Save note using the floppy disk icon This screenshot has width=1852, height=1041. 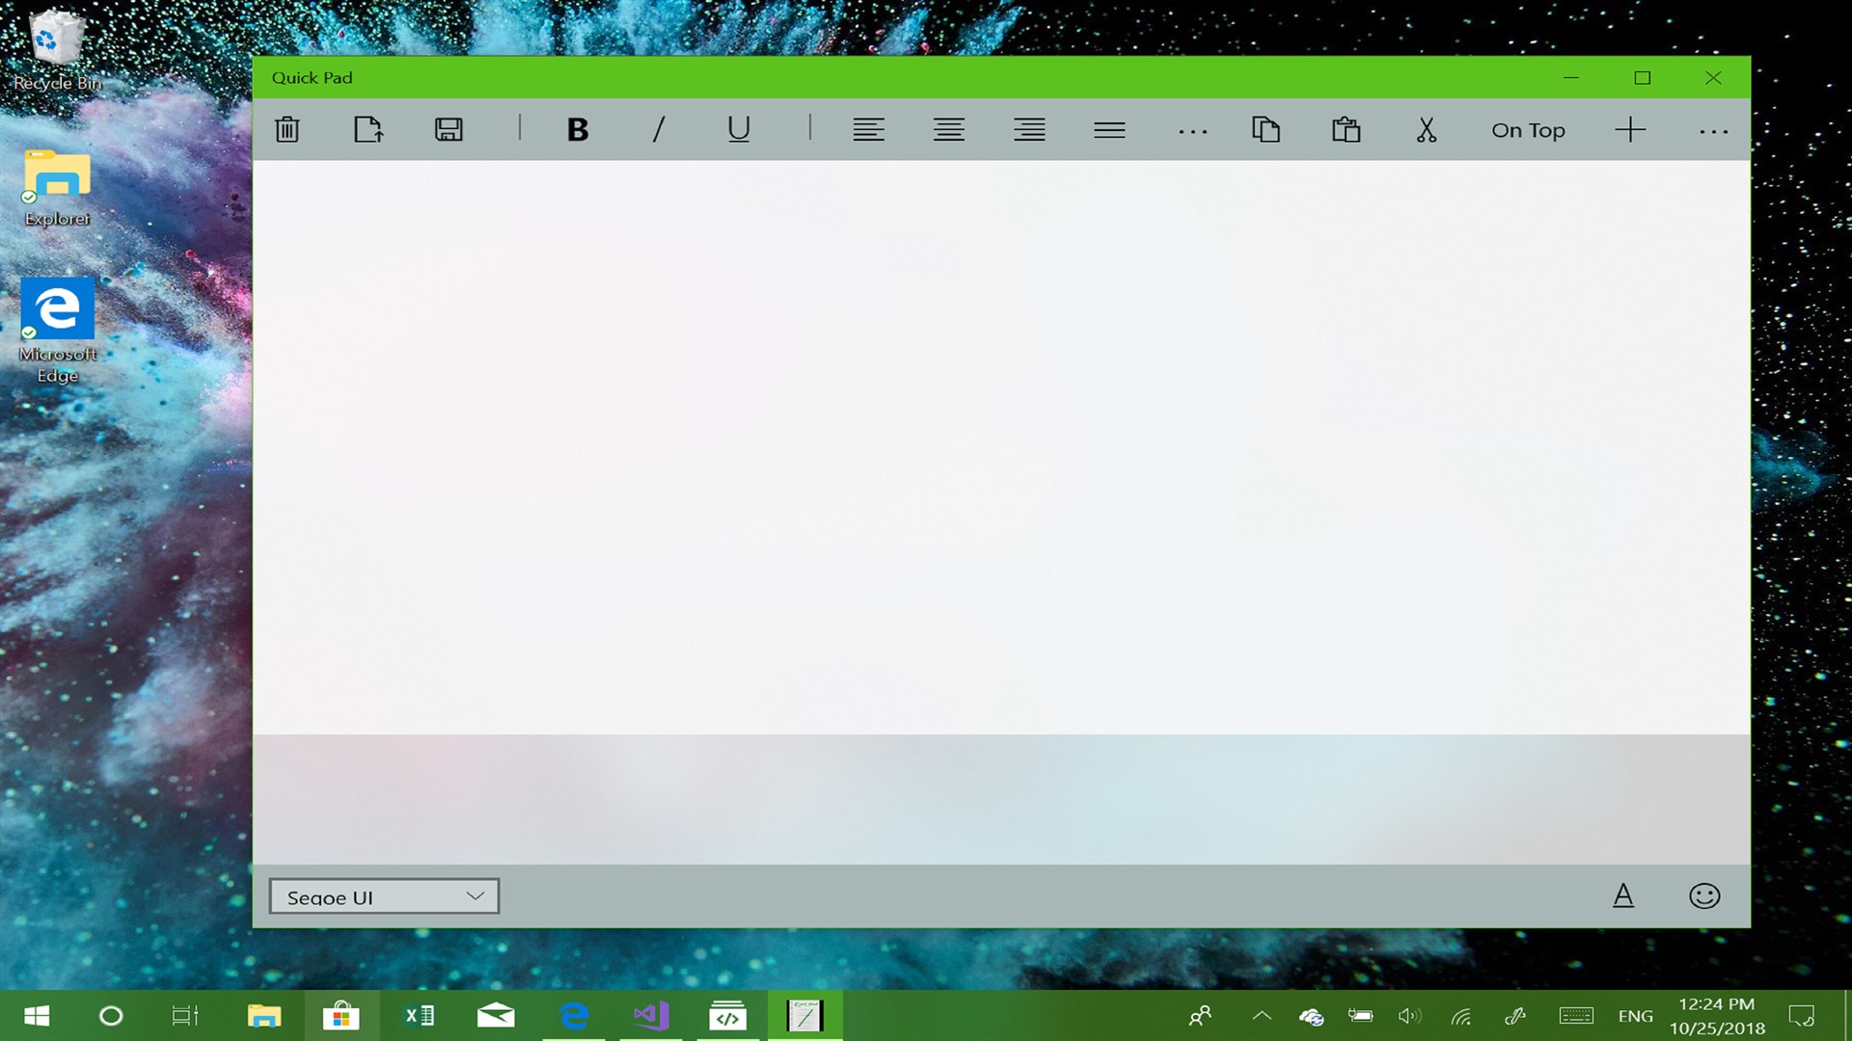pos(449,129)
